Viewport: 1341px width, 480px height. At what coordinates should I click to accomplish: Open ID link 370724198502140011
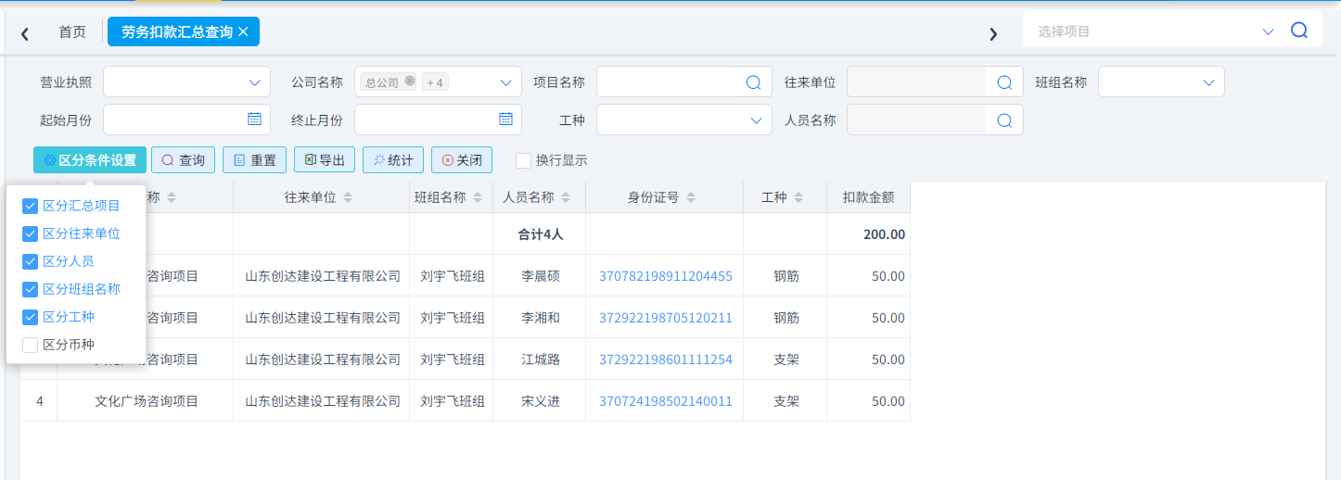[666, 401]
